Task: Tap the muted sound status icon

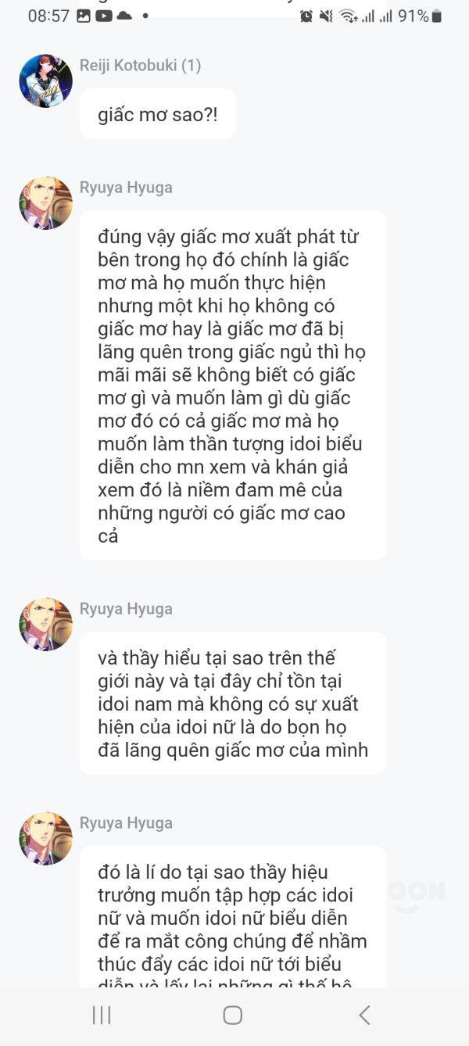Action: coord(327,16)
